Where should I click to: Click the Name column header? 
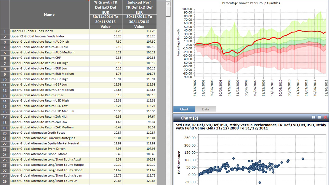pos(49,14)
